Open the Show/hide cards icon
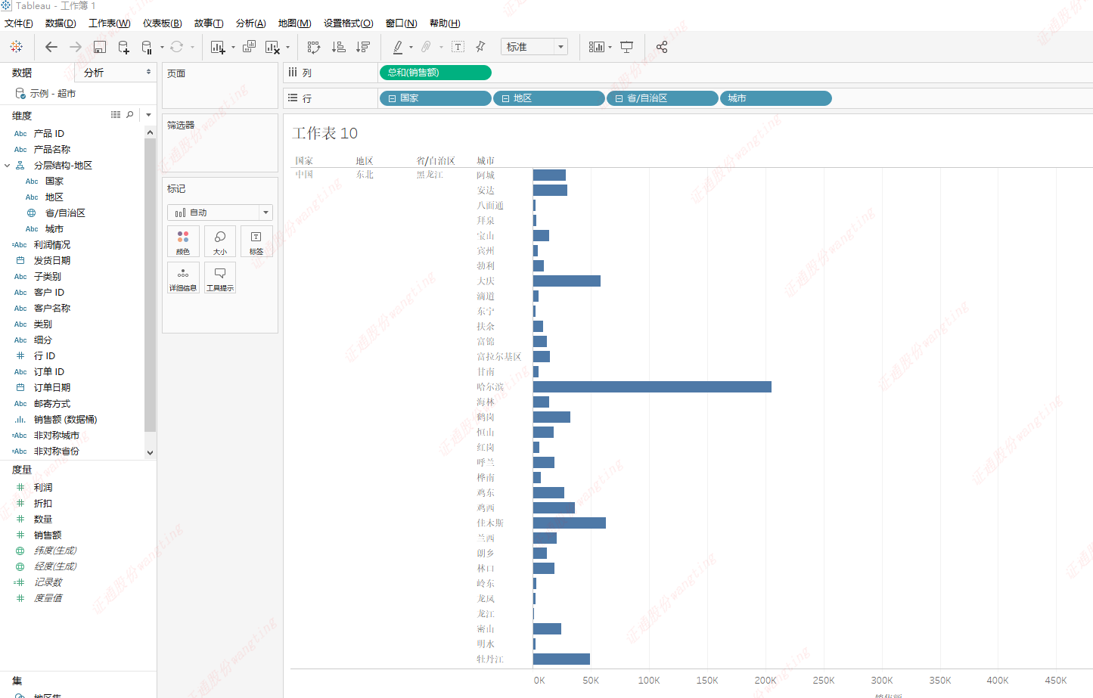Image resolution: width=1093 pixels, height=698 pixels. click(596, 47)
